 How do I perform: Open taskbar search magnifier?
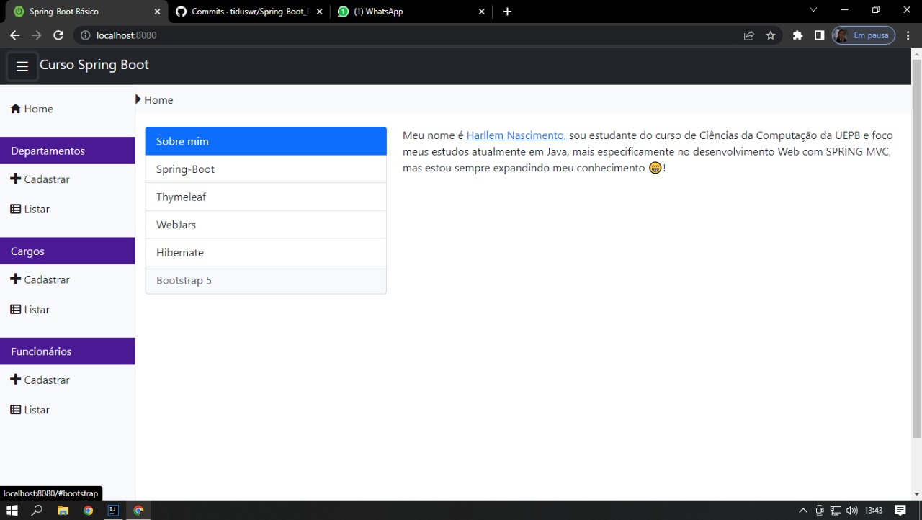tap(37, 511)
